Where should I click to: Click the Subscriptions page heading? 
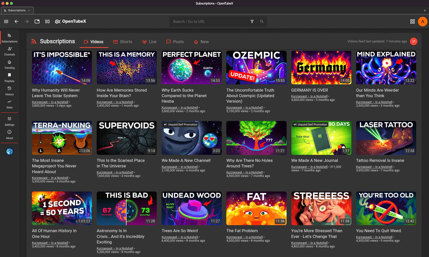[57, 41]
